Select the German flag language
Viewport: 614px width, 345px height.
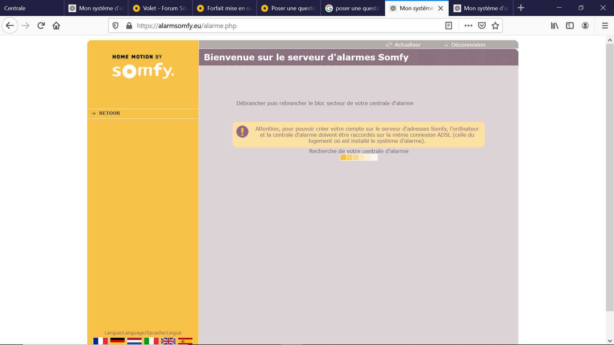[x=117, y=341]
